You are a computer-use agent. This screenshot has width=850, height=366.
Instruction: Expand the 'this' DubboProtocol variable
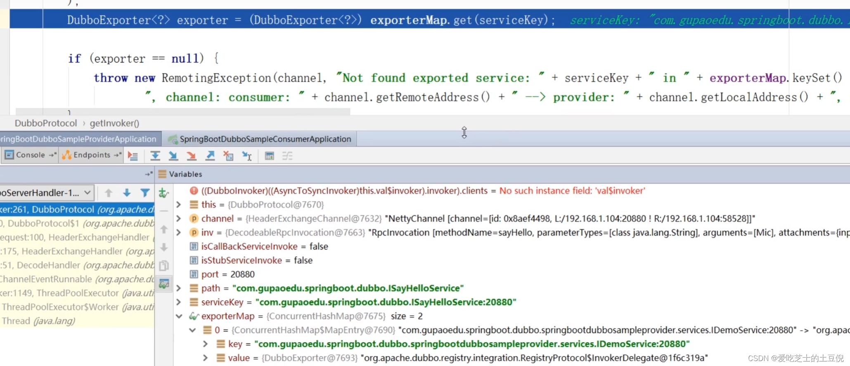tap(179, 204)
